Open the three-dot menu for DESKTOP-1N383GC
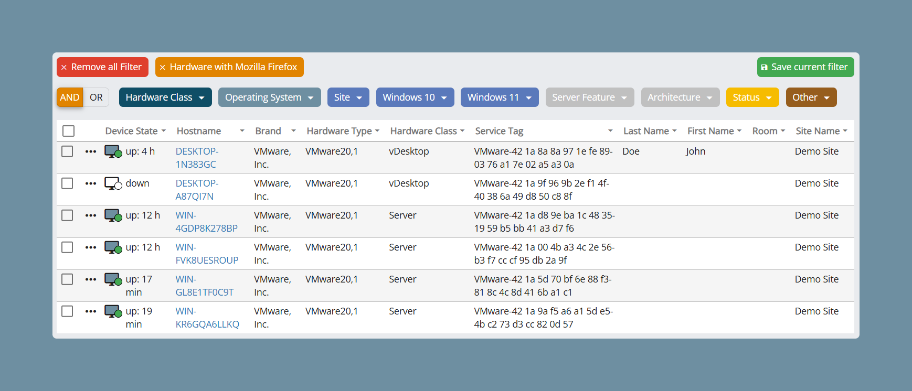This screenshot has width=912, height=391. pos(91,151)
